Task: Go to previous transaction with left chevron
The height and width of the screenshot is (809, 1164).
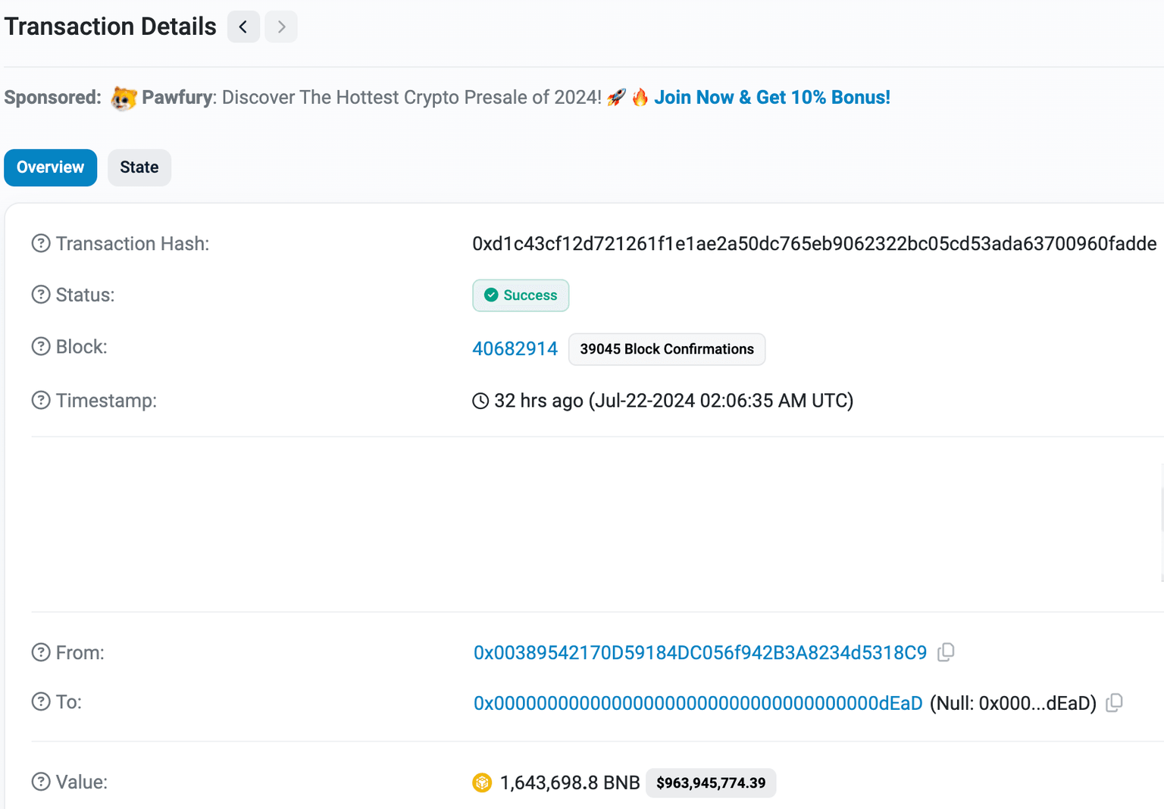Action: click(243, 27)
